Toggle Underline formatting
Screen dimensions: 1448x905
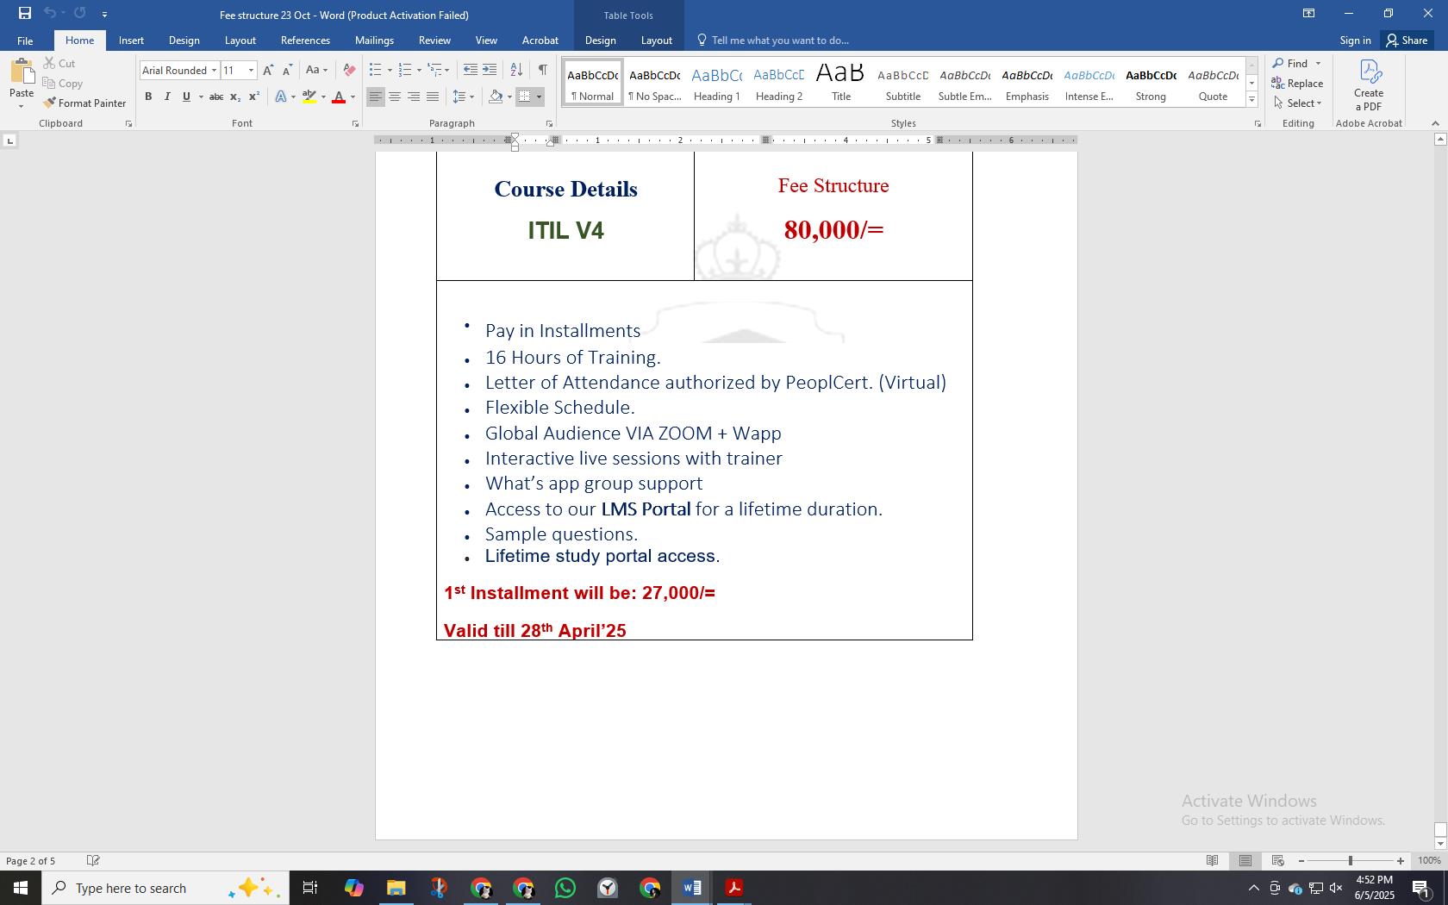[186, 97]
